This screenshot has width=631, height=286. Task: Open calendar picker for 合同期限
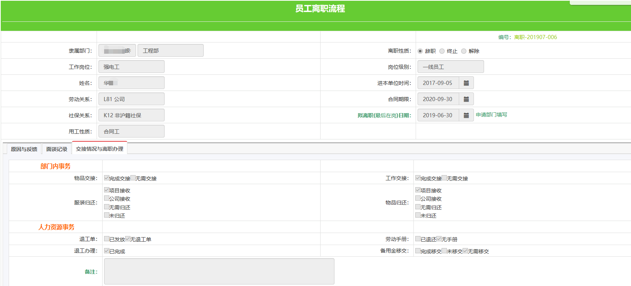tap(466, 99)
